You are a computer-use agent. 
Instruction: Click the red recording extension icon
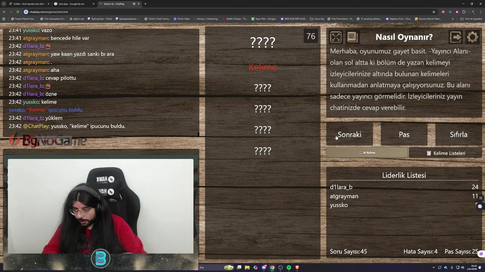(443, 12)
